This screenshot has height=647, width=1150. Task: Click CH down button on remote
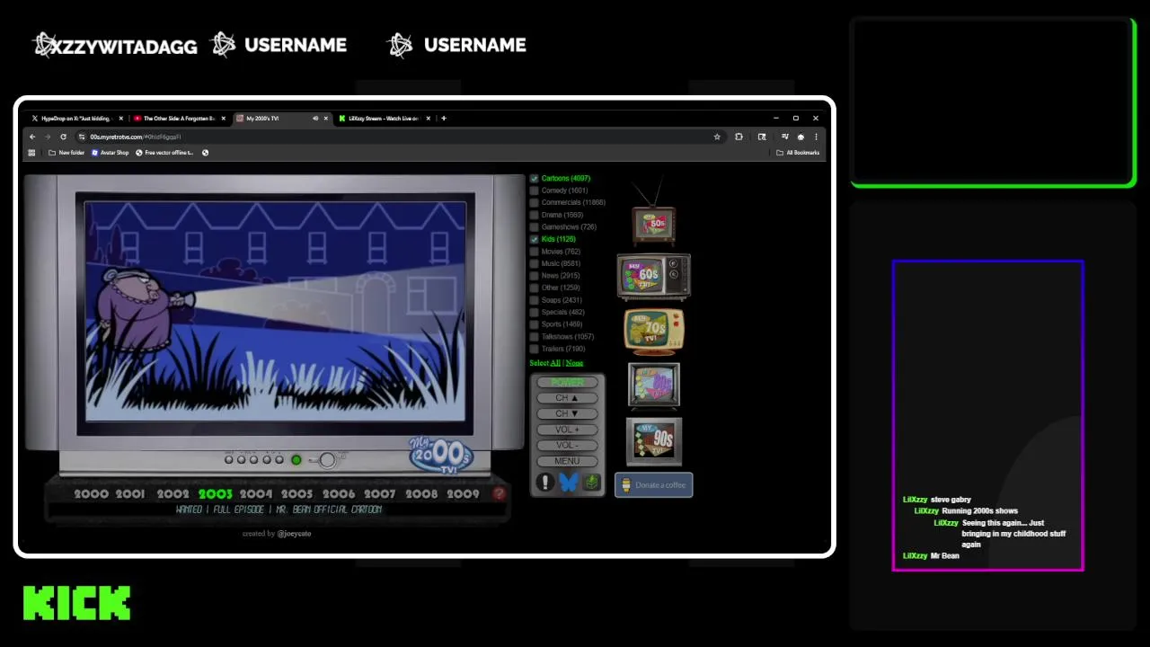tap(567, 413)
